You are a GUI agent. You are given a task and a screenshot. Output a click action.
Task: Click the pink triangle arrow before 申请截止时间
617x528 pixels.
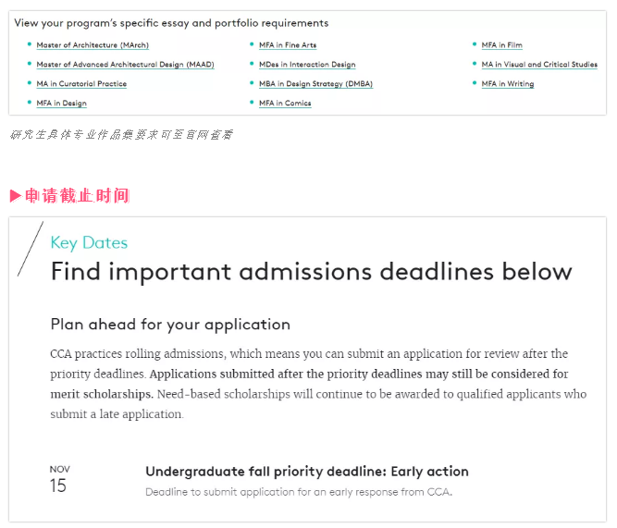tap(16, 196)
